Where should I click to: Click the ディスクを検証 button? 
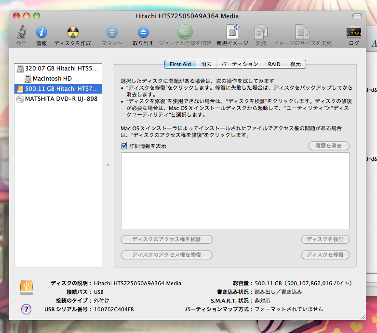[325, 239]
